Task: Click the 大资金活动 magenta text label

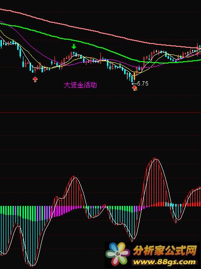Action: 80,85
